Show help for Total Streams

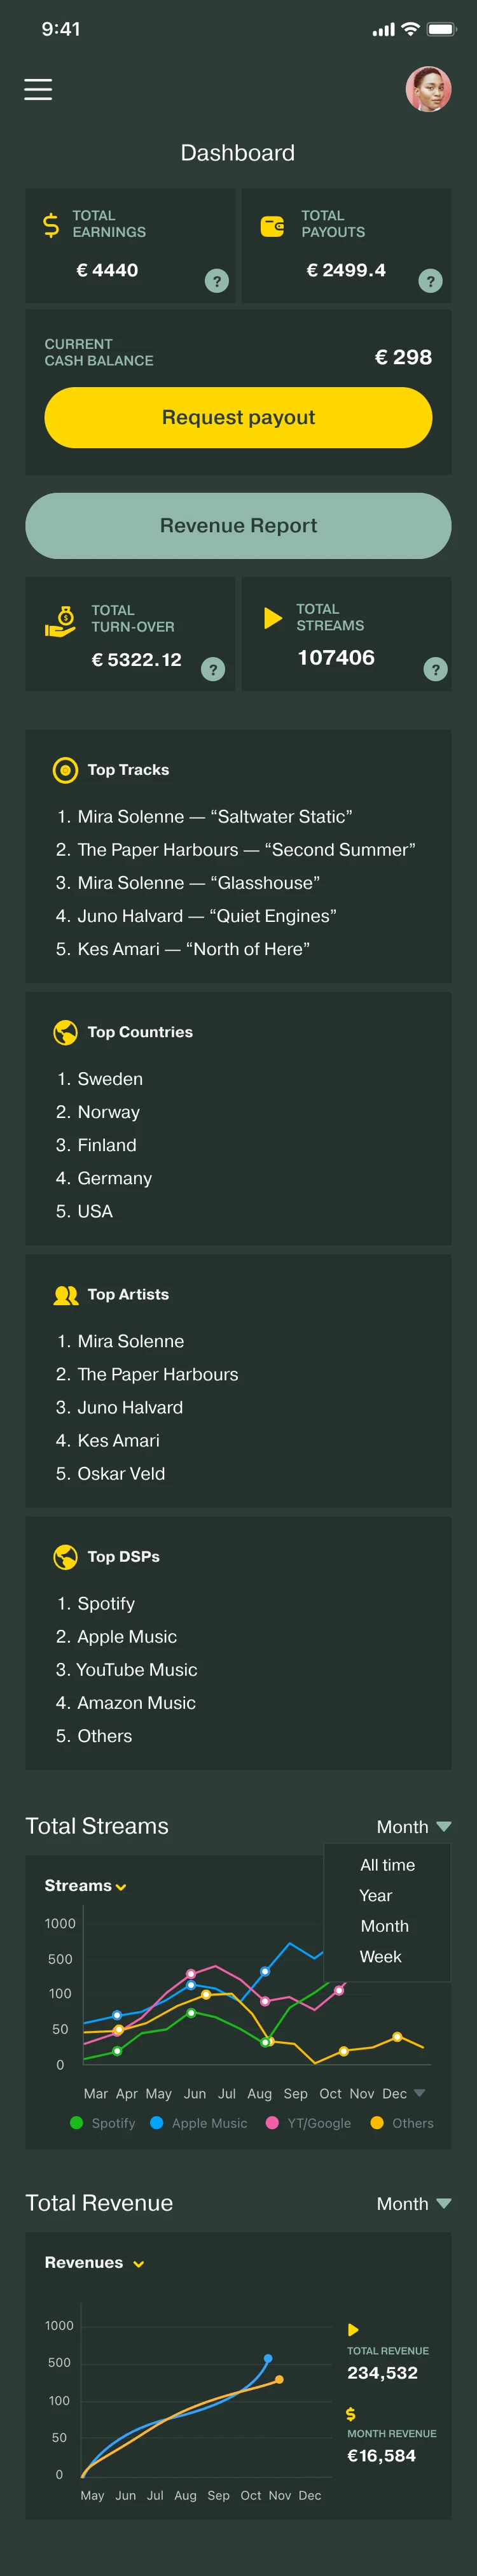[435, 669]
